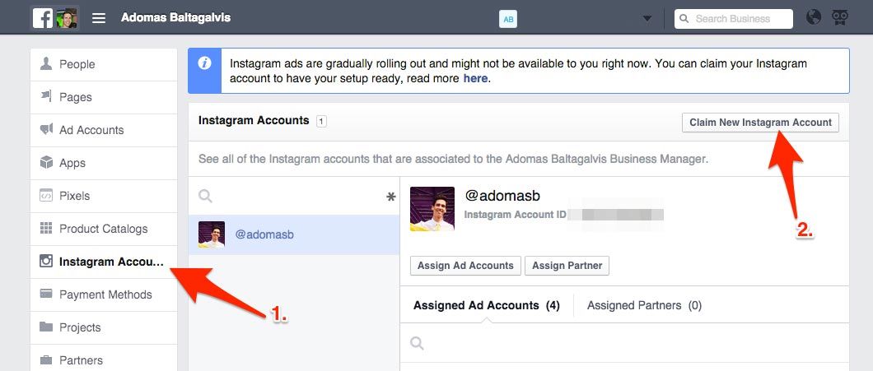Screen dimensions: 873x371
Task: Switch to Assigned Partners tab
Action: coord(644,305)
